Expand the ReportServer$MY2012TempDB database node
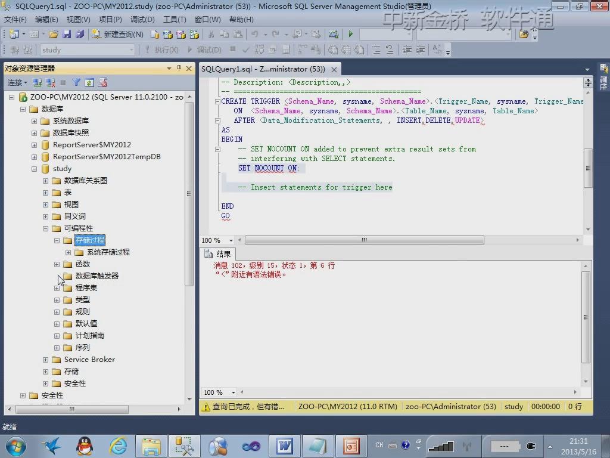610x458 pixels. pos(34,157)
